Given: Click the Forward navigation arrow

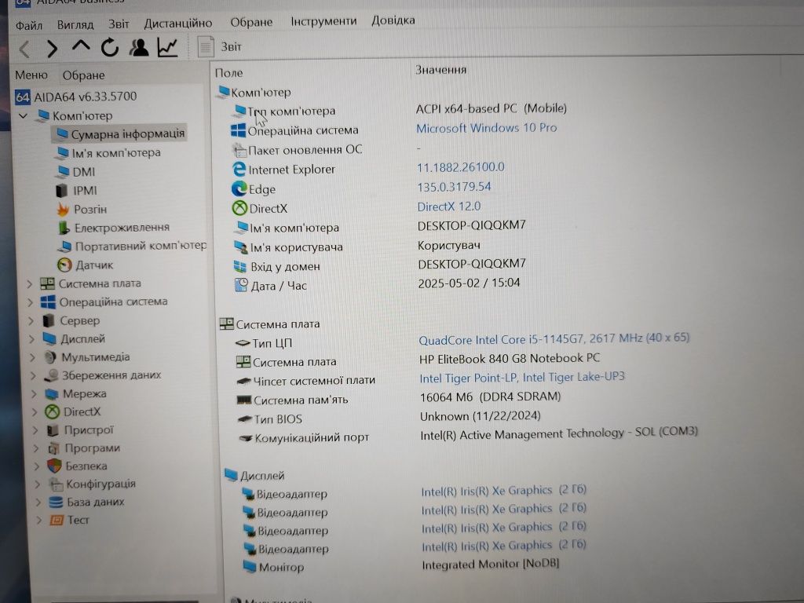Looking at the screenshot, I should (x=53, y=49).
